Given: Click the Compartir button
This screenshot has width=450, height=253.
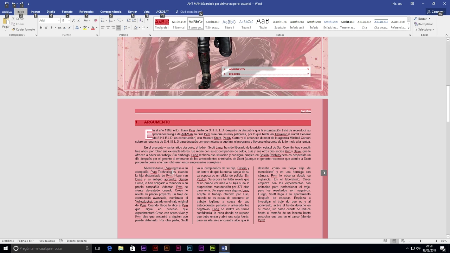Looking at the screenshot, I should click(436, 12).
